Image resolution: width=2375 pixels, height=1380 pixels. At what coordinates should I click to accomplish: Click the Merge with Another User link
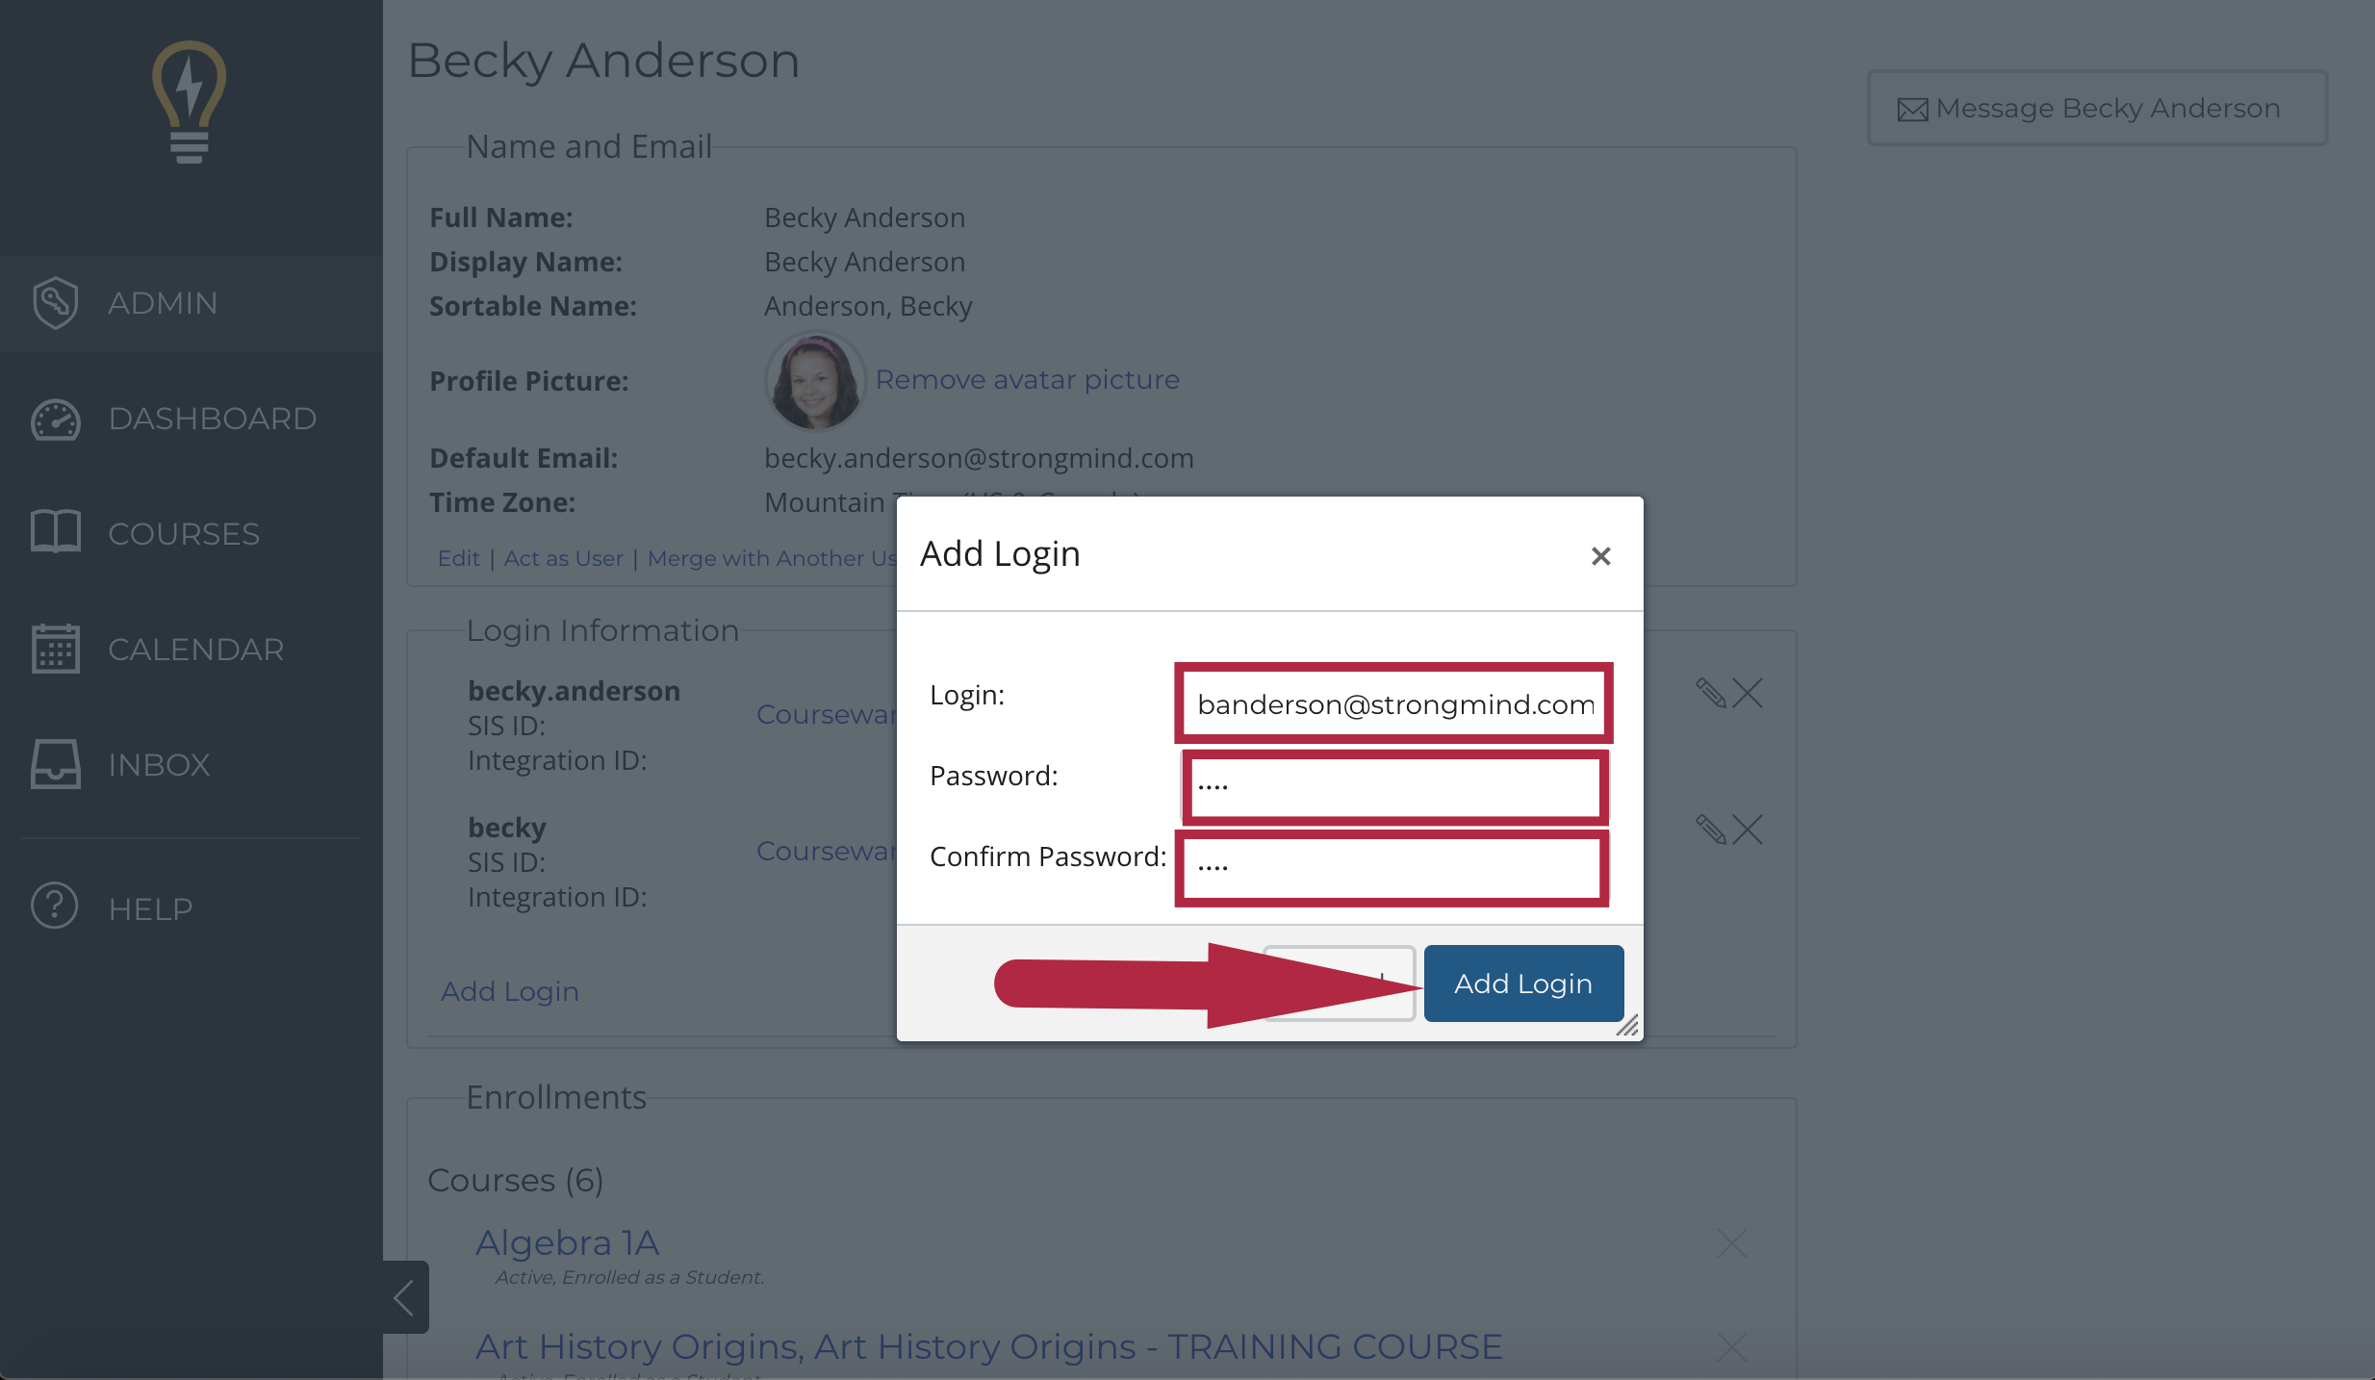point(773,558)
